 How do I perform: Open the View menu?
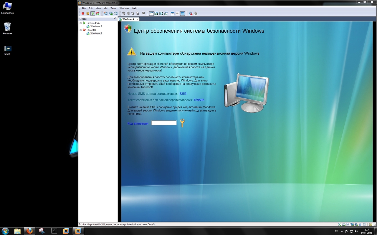[98, 9]
